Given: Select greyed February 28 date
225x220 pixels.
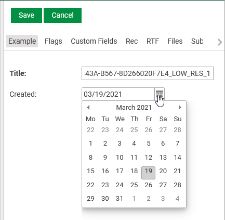Looking at the screenshot, I should tap(177, 130).
